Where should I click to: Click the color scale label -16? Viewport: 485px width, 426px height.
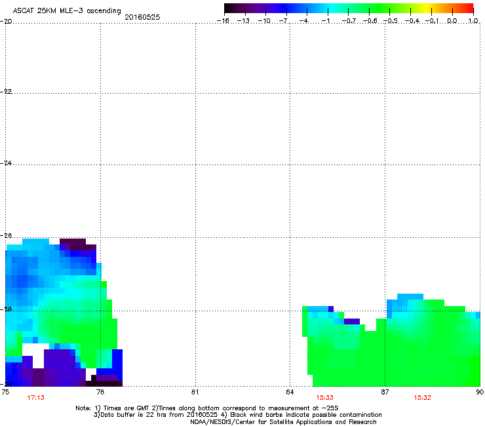click(x=223, y=21)
